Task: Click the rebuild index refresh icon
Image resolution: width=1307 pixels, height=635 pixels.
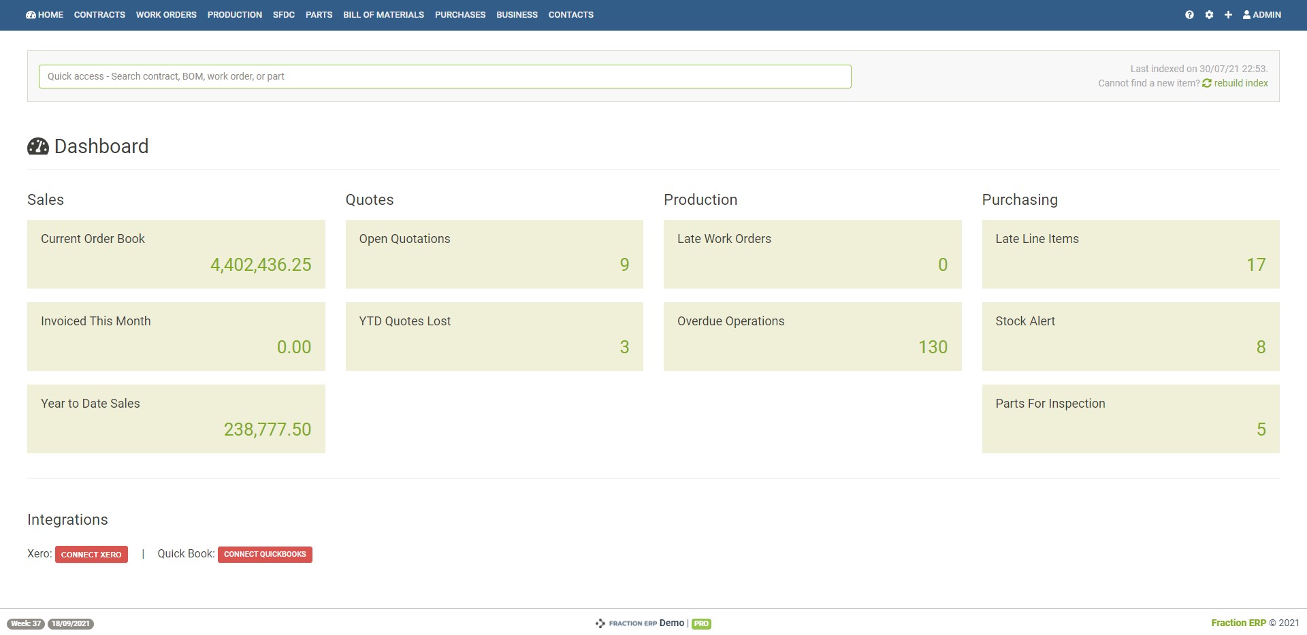Action: (1207, 83)
